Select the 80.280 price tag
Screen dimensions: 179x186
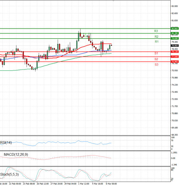tap(175, 33)
